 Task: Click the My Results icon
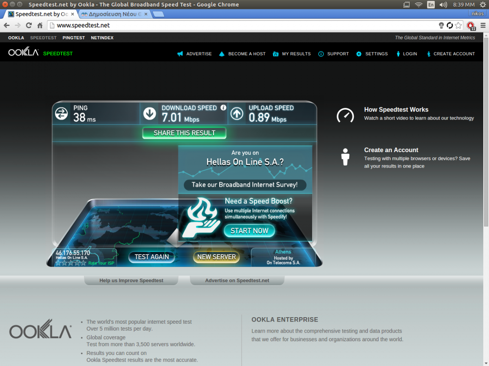(x=276, y=54)
